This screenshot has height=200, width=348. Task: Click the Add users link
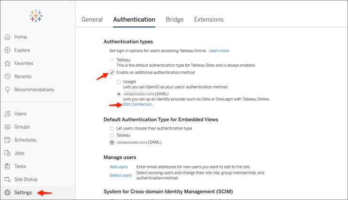[119, 167]
